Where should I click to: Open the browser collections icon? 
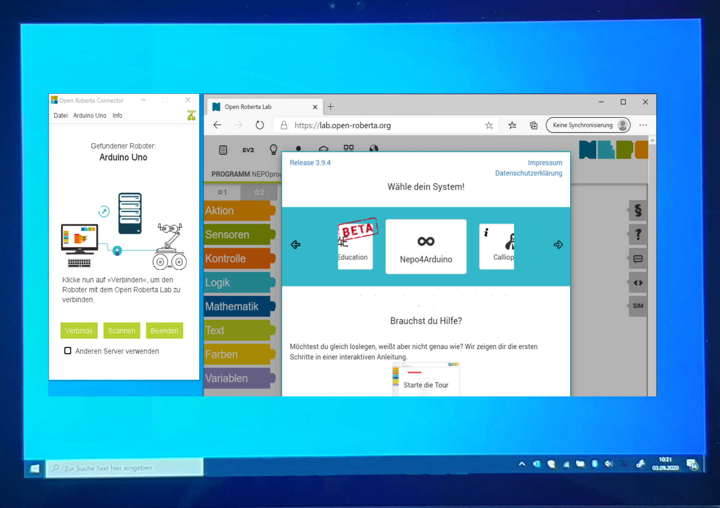[534, 125]
